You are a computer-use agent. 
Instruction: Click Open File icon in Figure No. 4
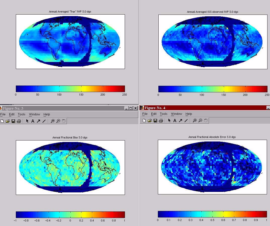pos(150,121)
